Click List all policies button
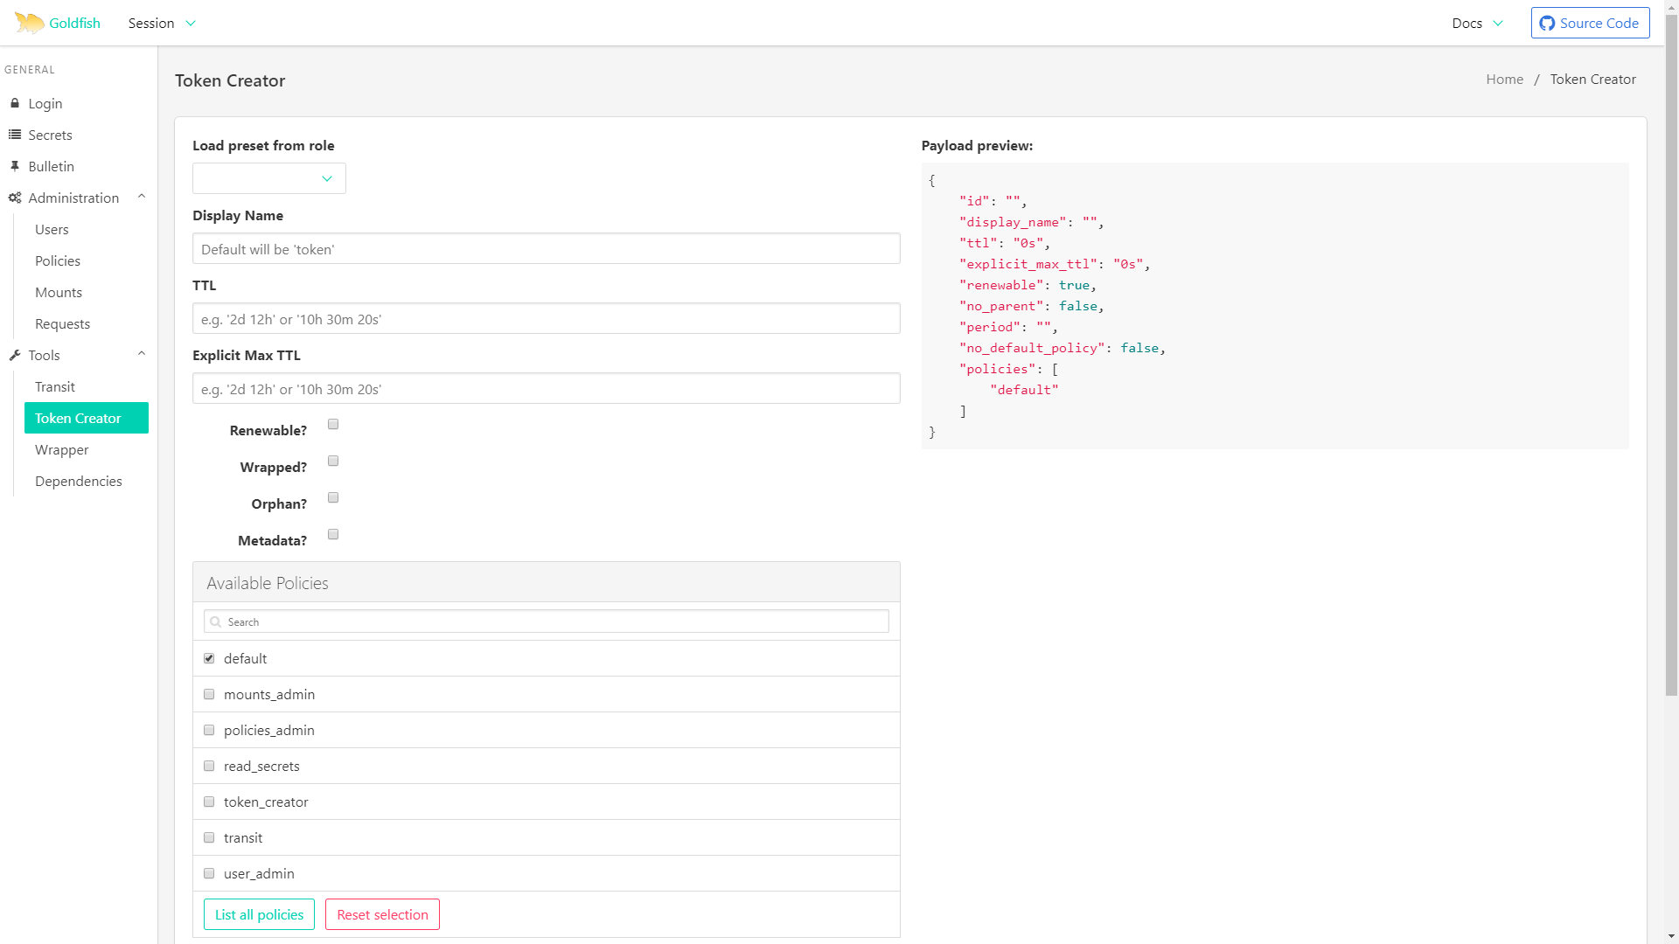Viewport: 1679px width, 944px height. click(259, 914)
